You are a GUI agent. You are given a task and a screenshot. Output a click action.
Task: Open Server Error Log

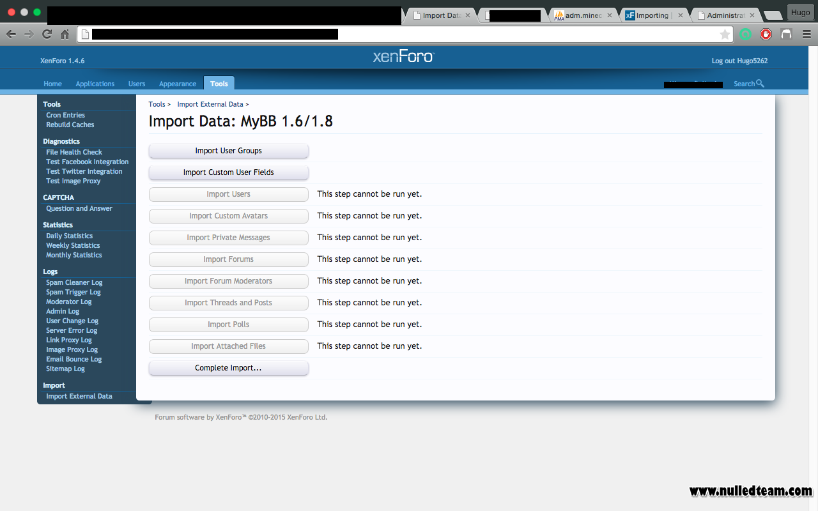pyautogui.click(x=72, y=330)
